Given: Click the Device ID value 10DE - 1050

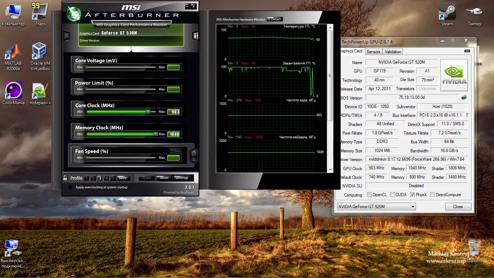Looking at the screenshot, I should coord(377,106).
